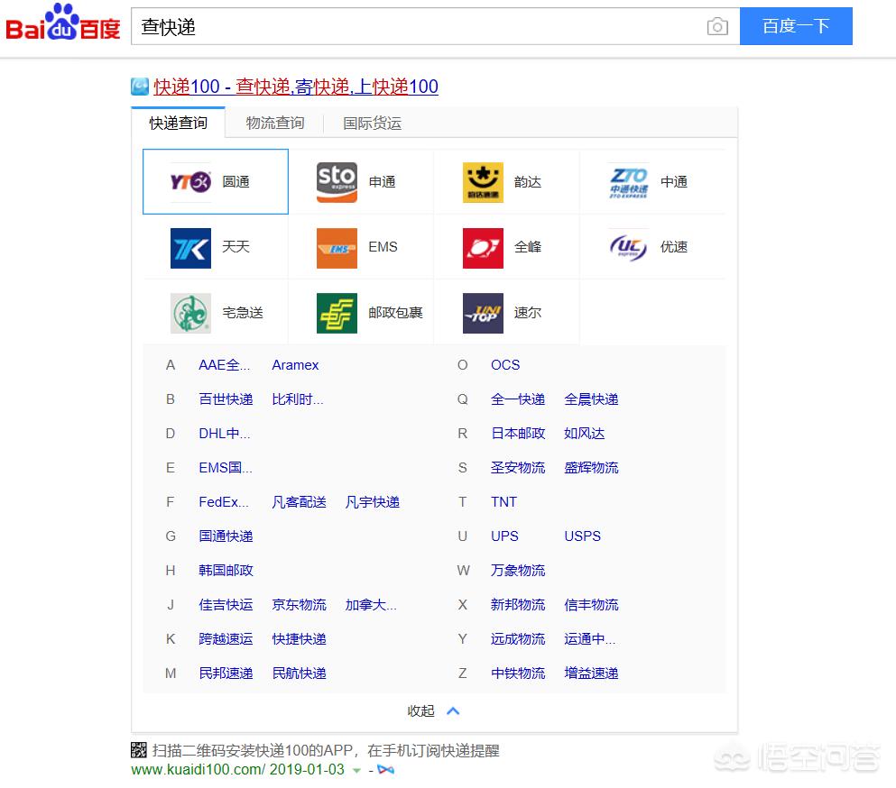Choose 民航快递 link
Viewport: 896px width, 788px height.
pos(299,673)
